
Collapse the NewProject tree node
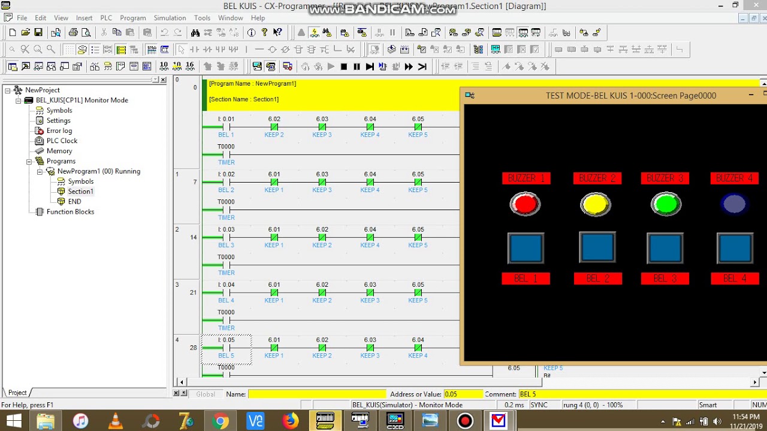tap(8, 90)
